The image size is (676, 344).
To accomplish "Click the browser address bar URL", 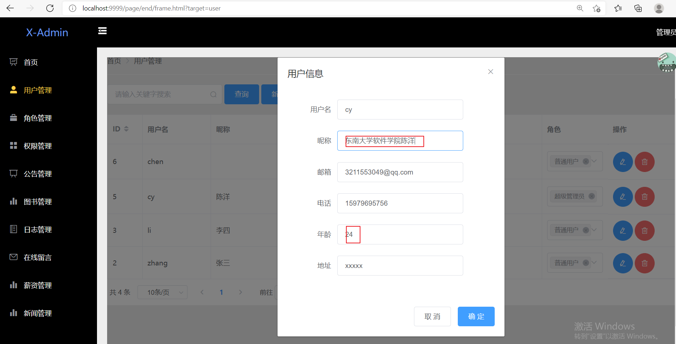I will pyautogui.click(x=151, y=8).
